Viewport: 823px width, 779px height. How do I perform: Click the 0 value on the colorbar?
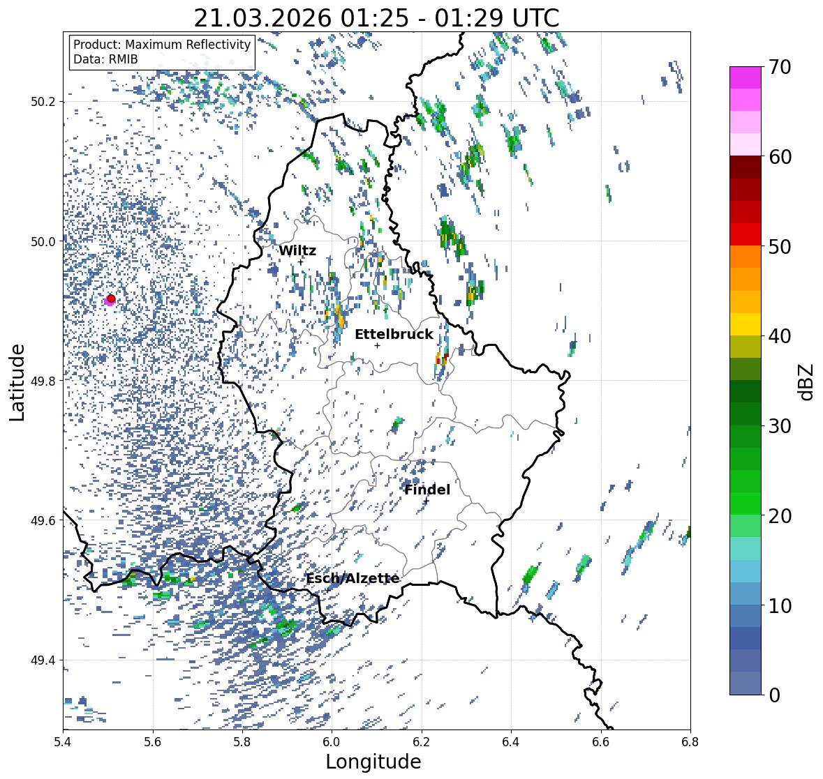(775, 695)
